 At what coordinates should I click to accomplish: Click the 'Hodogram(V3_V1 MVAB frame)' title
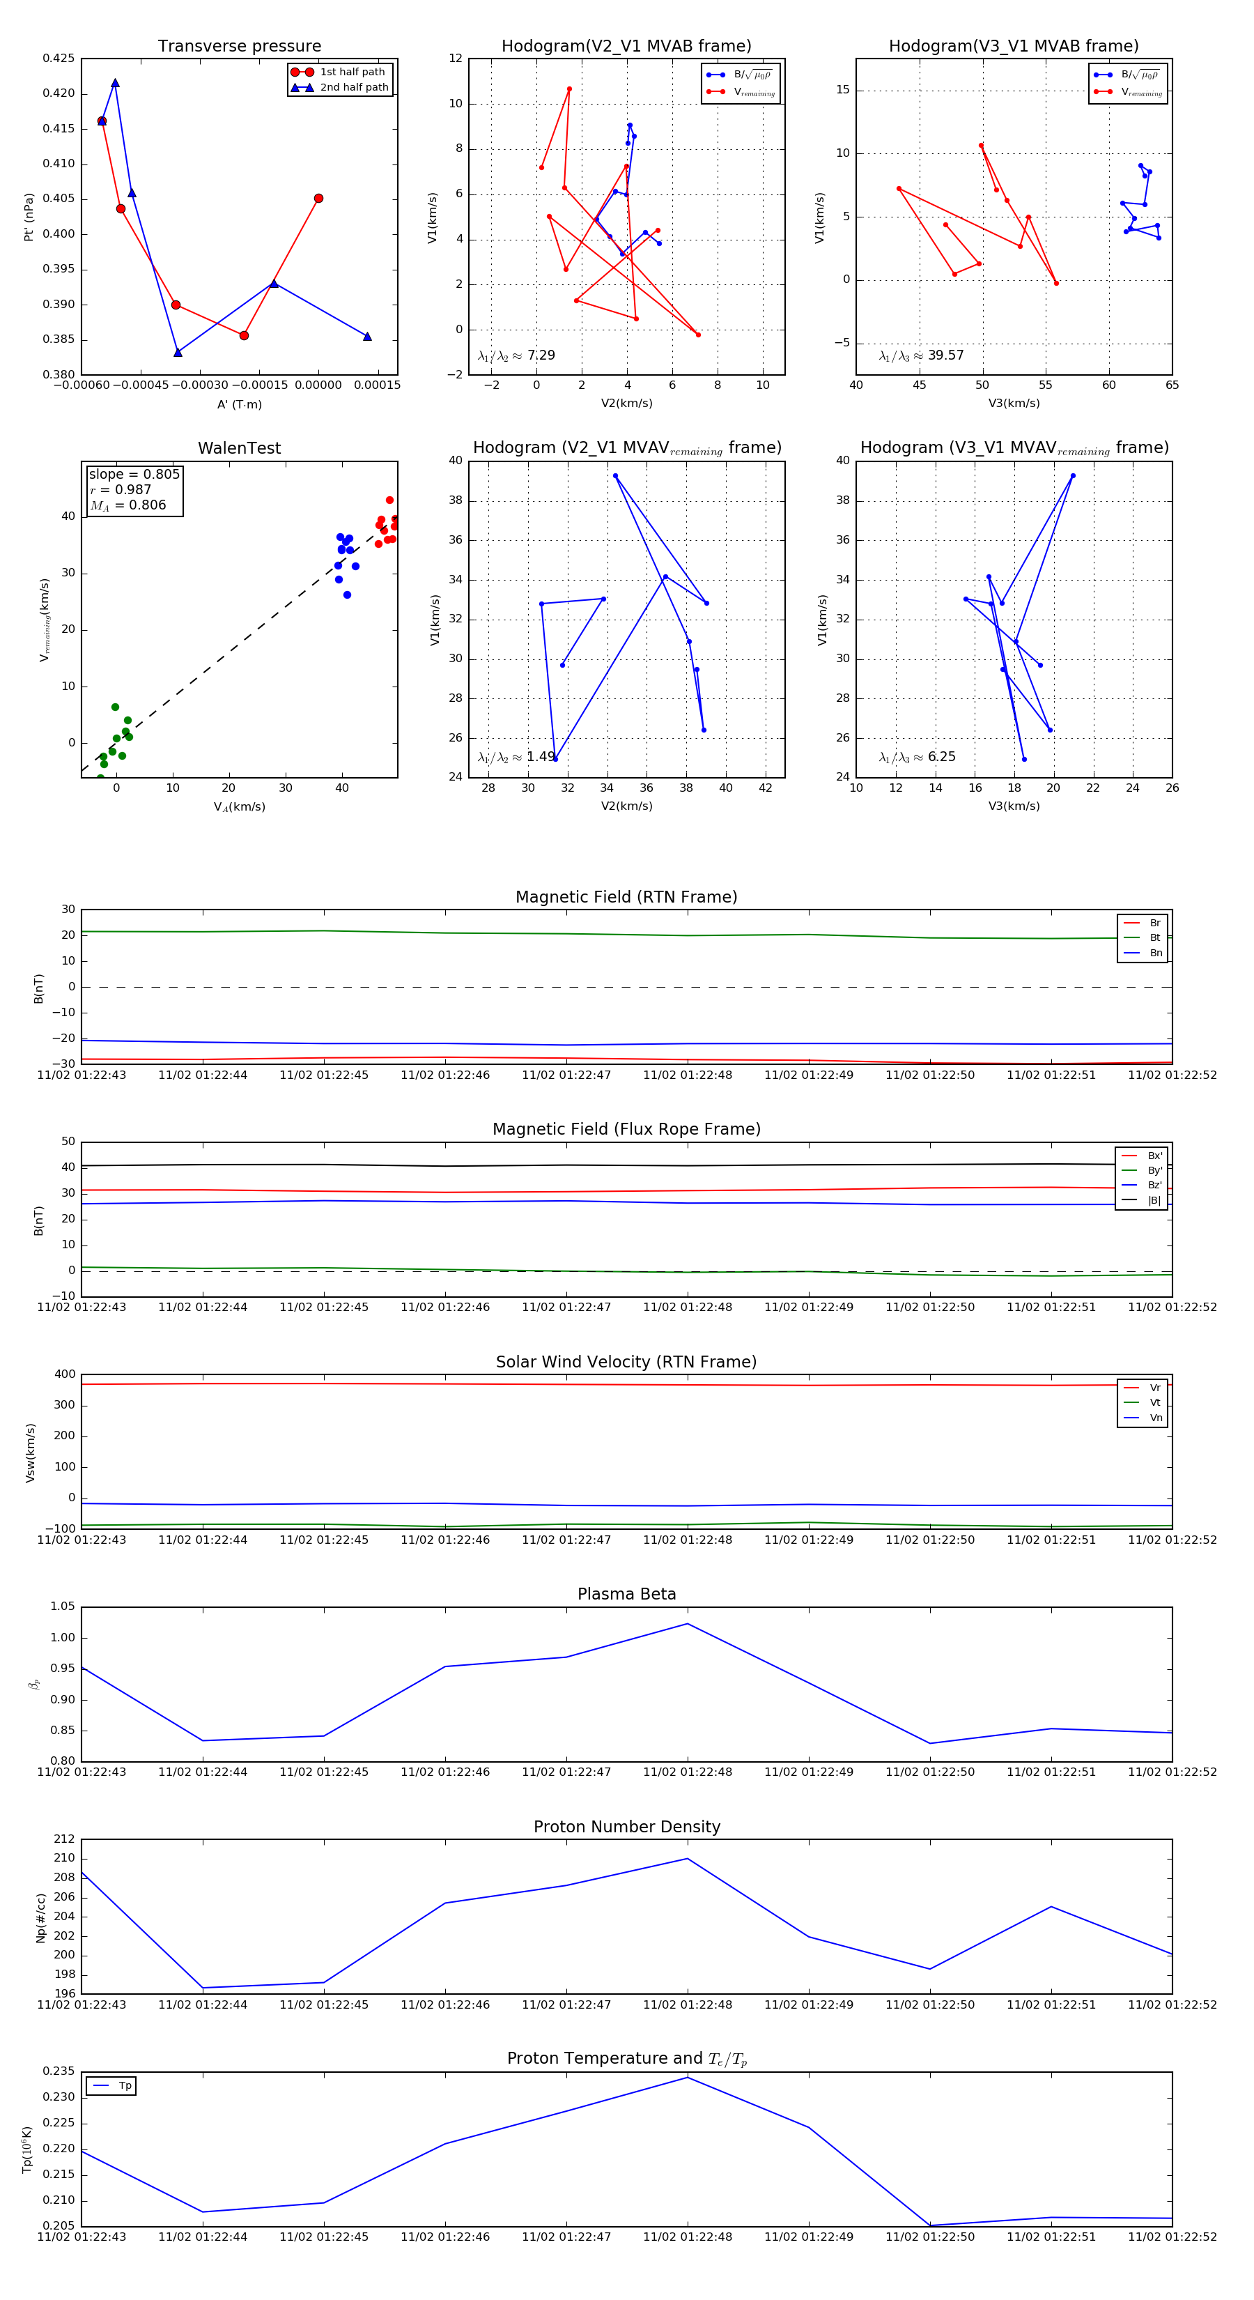1014,47
